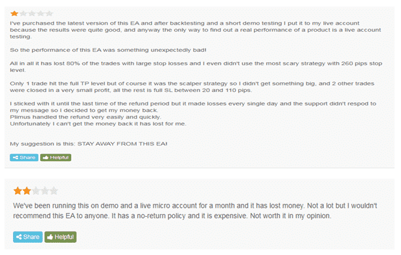Click thumbs-up icon in first review's Helpful button
The width and height of the screenshot is (401, 255).
click(45, 158)
